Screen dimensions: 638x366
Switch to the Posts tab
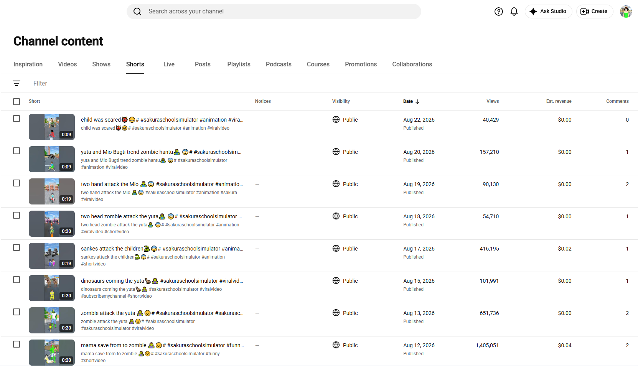(x=203, y=64)
